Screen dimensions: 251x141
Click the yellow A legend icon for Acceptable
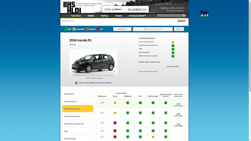(x=74, y=29)
